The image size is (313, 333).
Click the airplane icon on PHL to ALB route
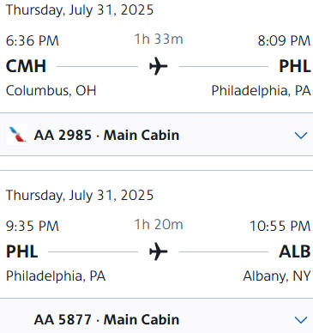click(159, 251)
